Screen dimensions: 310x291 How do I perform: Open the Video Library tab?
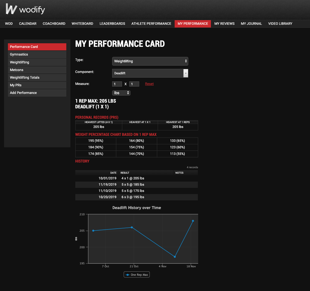click(280, 24)
